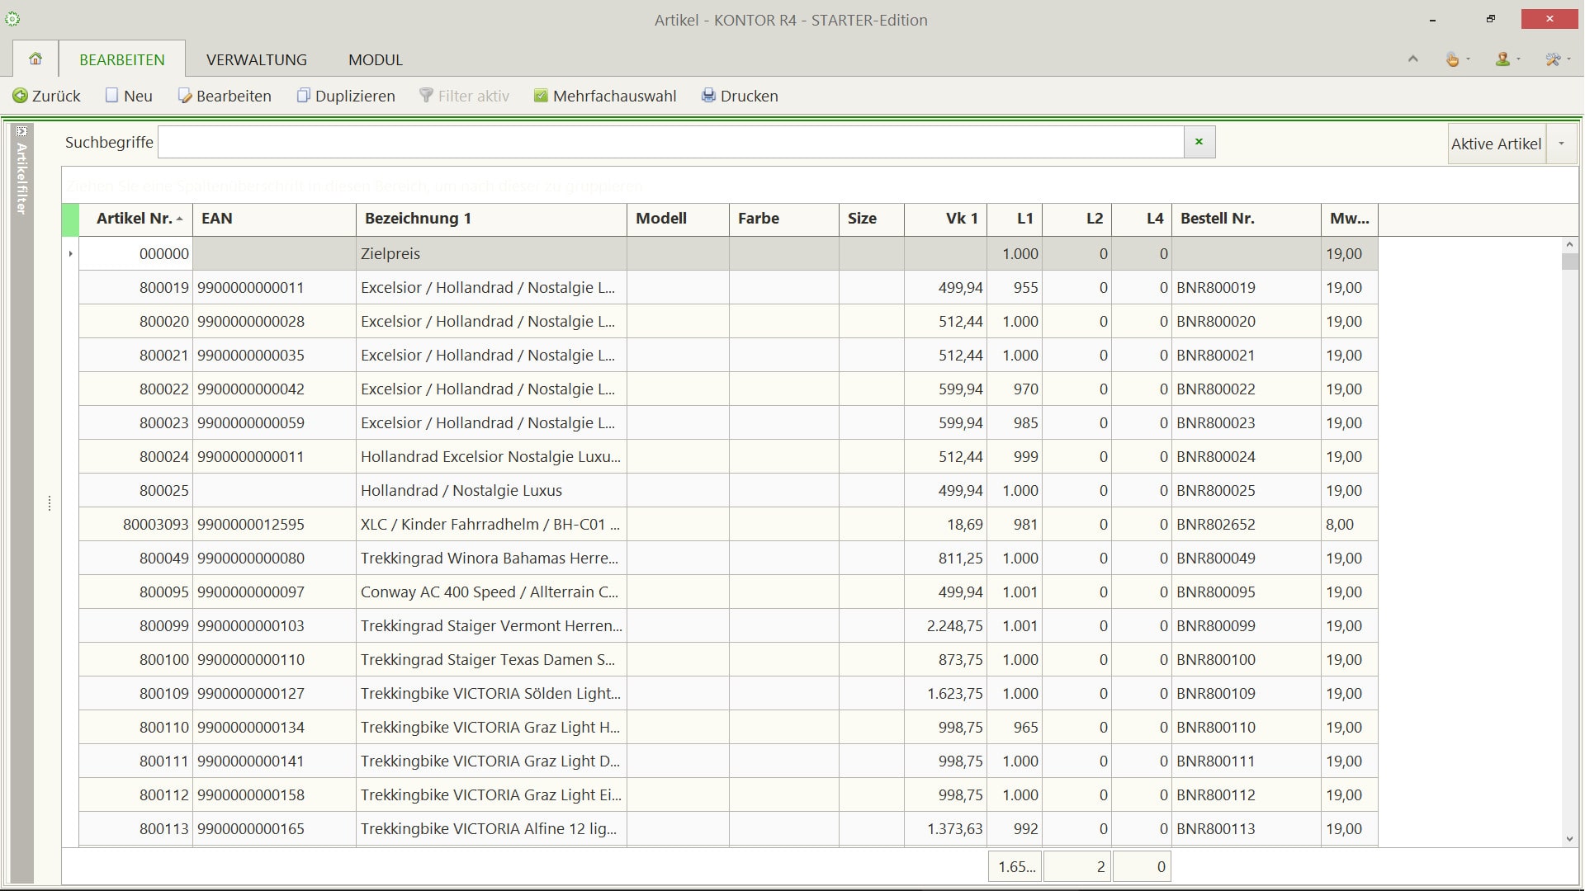
Task: Click the user profile icon
Action: [x=1502, y=59]
